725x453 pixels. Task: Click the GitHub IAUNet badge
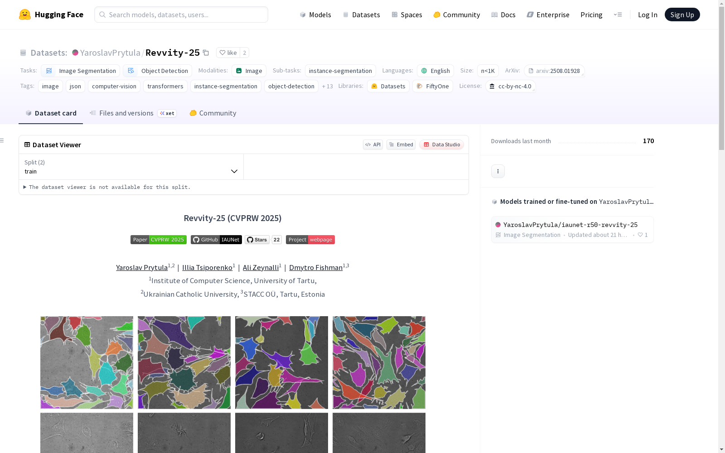(216, 240)
